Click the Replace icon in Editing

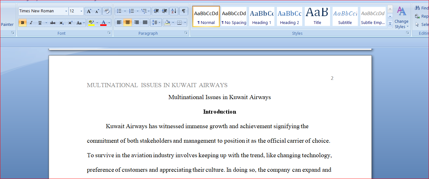pyautogui.click(x=417, y=16)
